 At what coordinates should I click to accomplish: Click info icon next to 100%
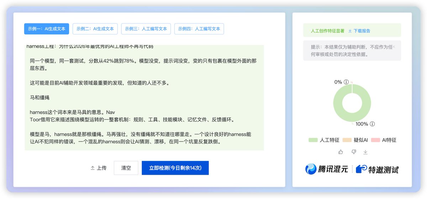click(372, 124)
